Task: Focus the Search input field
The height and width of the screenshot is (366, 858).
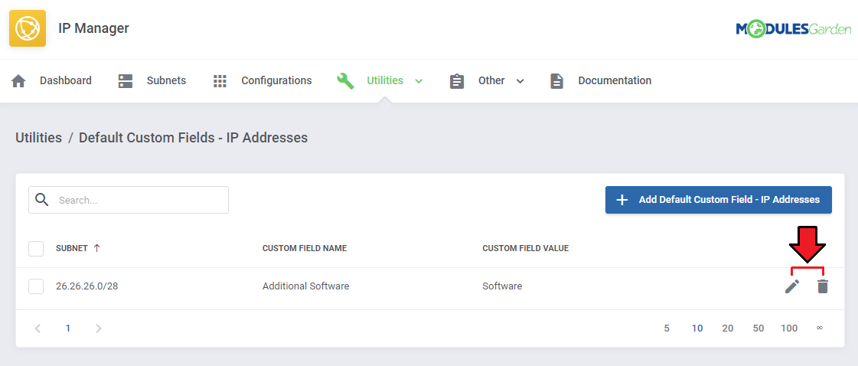Action: pos(129,200)
